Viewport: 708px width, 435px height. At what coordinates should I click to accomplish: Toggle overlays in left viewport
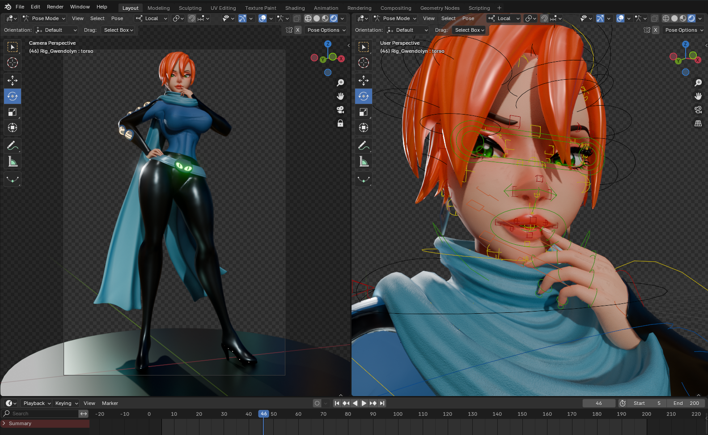click(263, 18)
